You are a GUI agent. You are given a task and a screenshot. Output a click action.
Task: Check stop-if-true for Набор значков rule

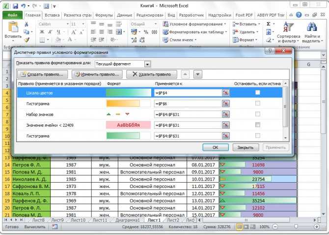pos(258,114)
